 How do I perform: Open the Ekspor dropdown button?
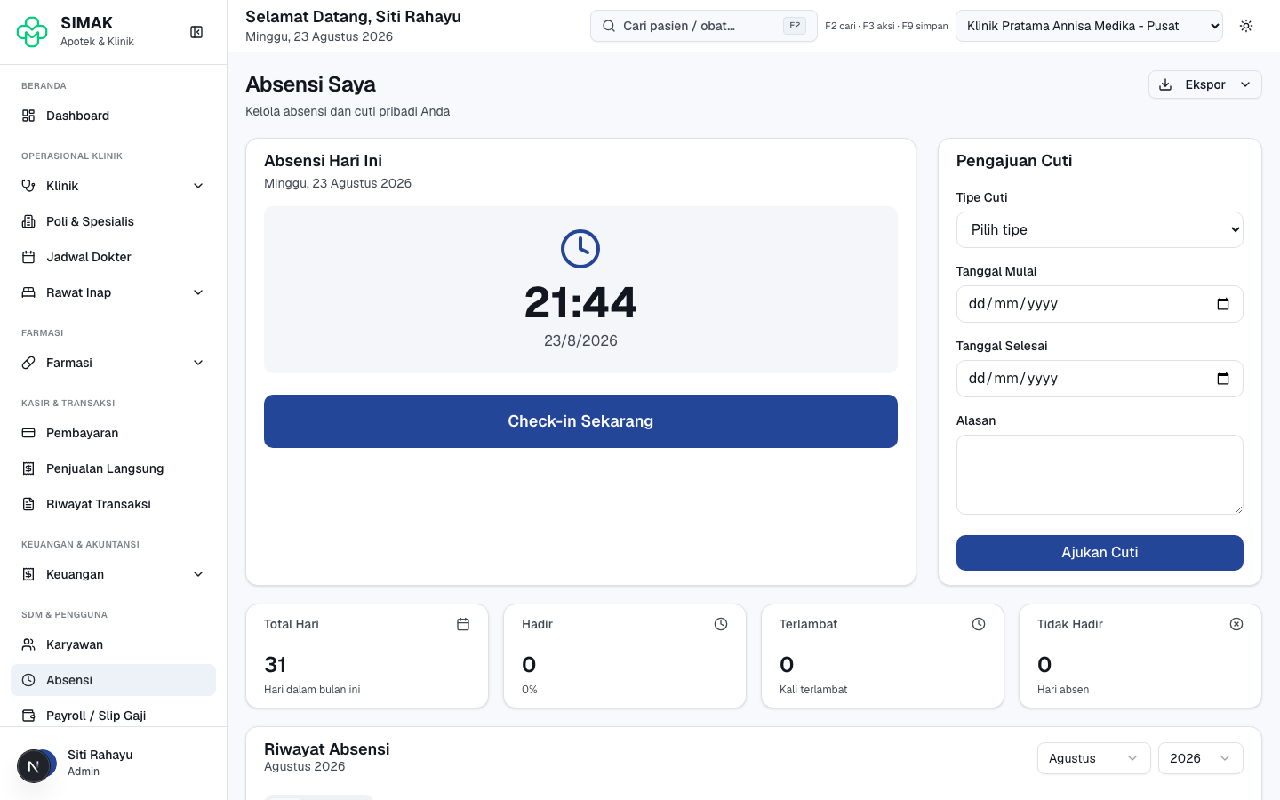click(x=1205, y=84)
